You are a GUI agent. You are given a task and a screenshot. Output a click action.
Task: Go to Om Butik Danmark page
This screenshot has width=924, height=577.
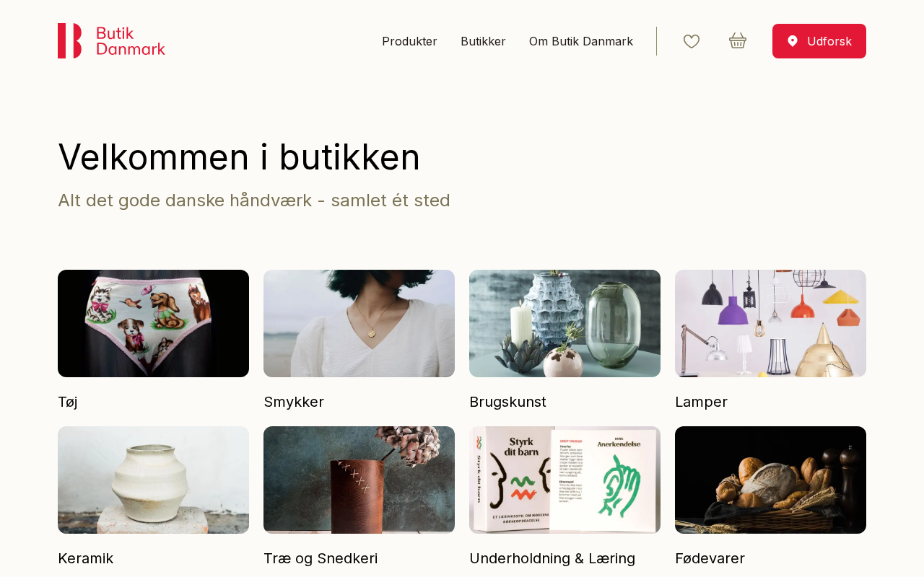coord(581,41)
